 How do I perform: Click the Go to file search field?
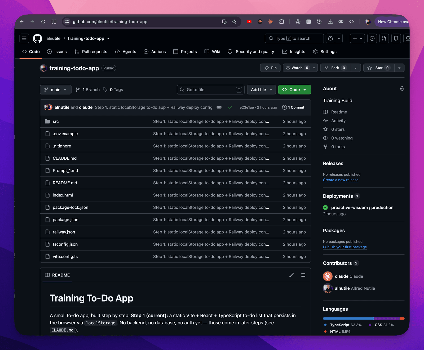point(211,90)
